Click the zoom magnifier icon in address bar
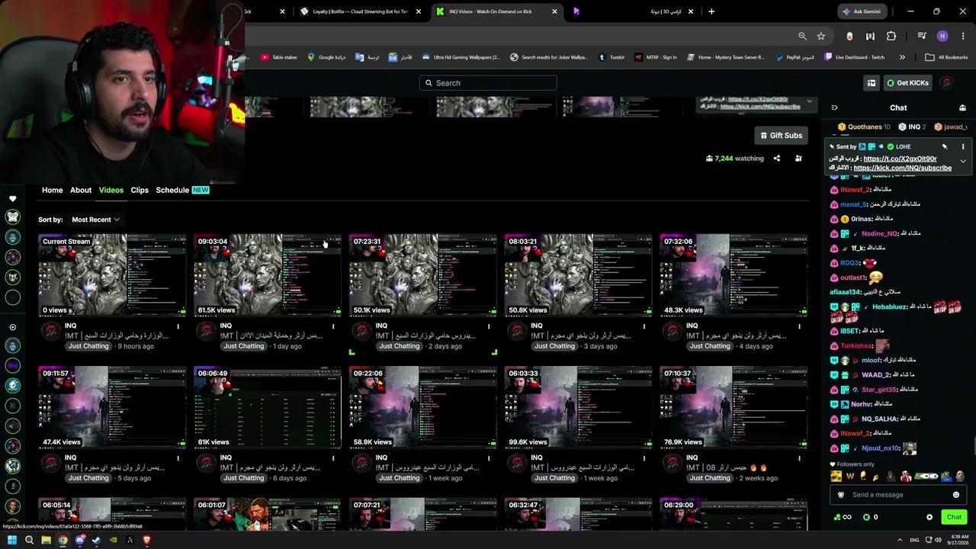976x549 pixels. (802, 36)
